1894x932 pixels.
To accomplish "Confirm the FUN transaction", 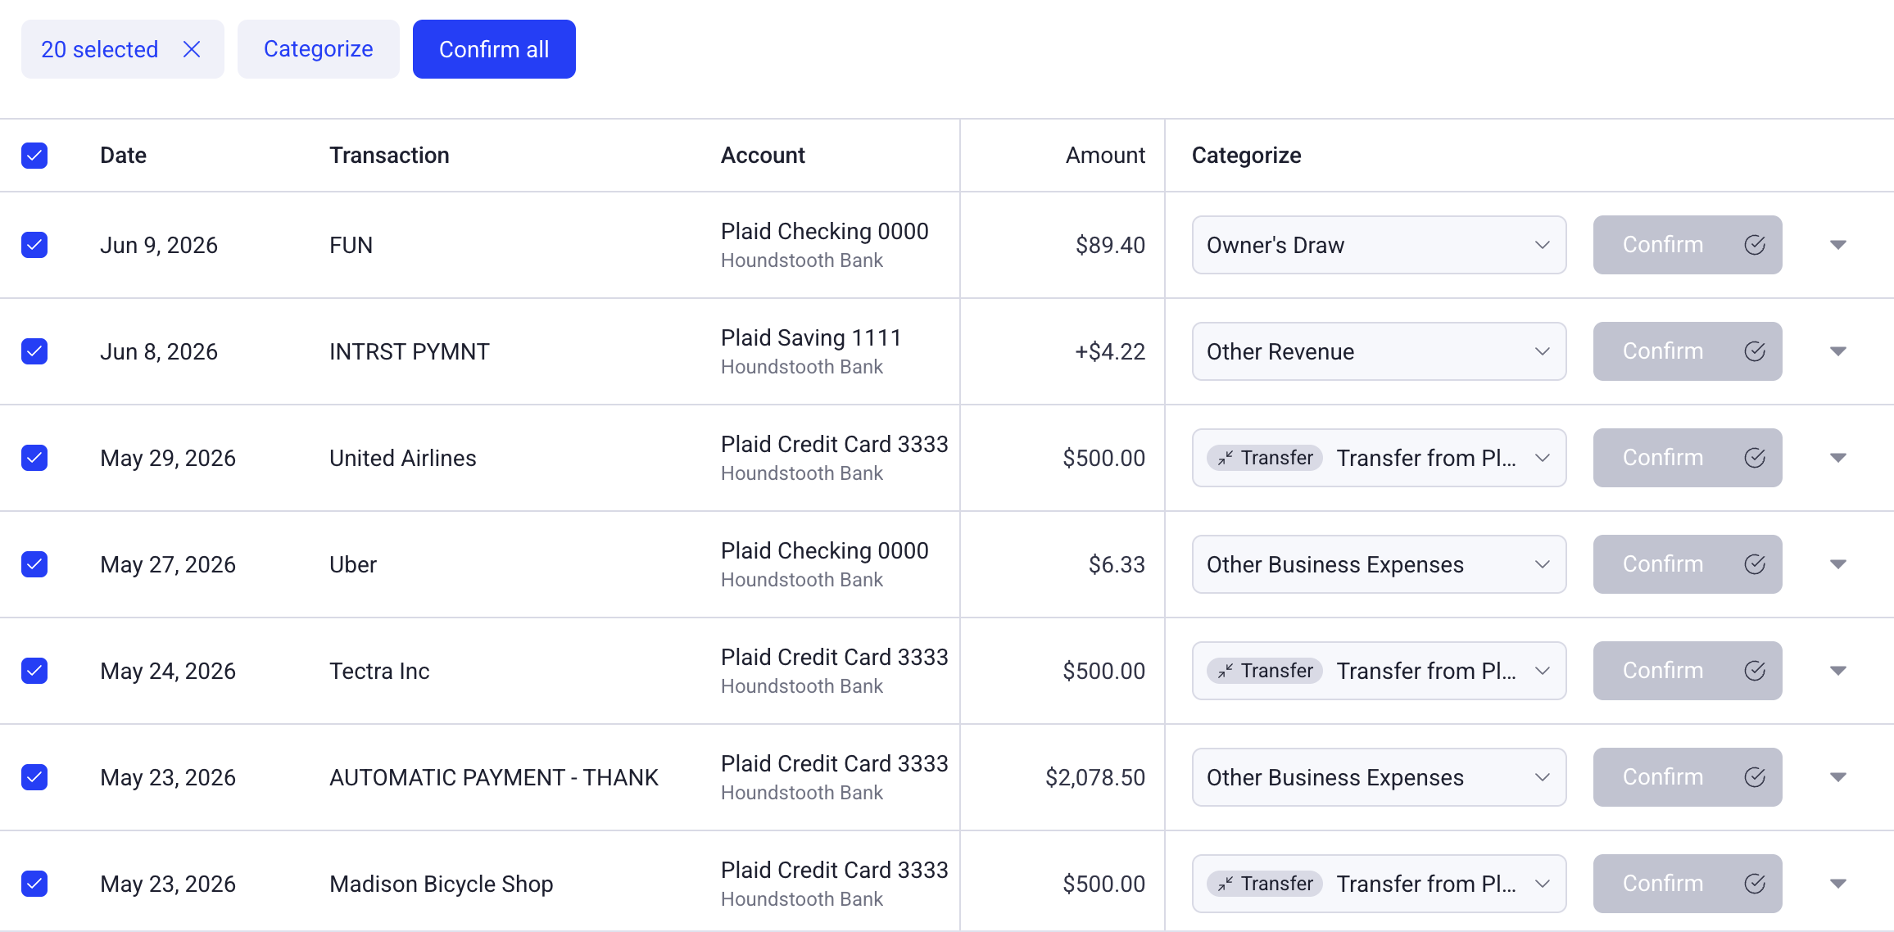I will click(x=1688, y=245).
